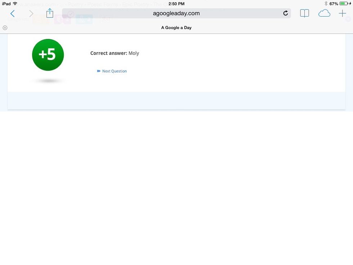Viewport: 353px width, 265px height.
Task: Tap the 67% battery percentage
Action: click(x=334, y=4)
